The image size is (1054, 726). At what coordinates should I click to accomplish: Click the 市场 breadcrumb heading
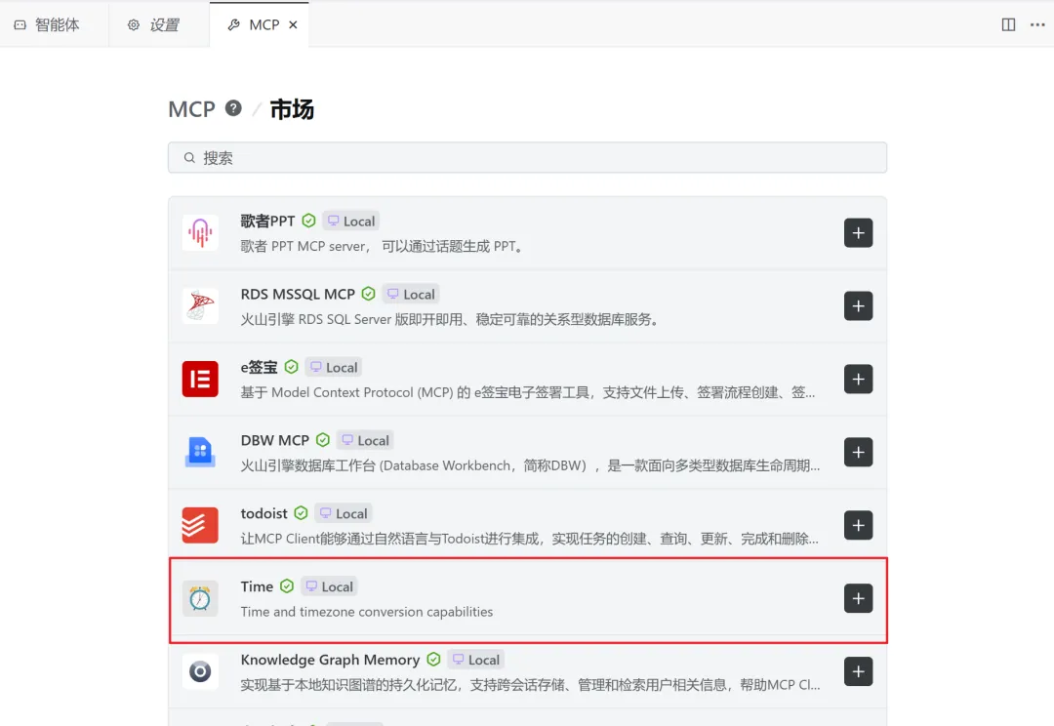(292, 109)
